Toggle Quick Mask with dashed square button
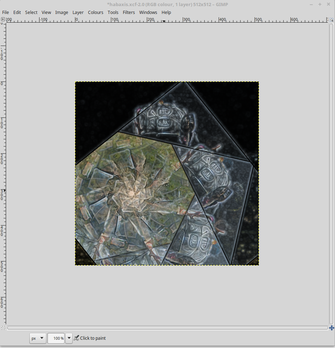 pos(3,328)
